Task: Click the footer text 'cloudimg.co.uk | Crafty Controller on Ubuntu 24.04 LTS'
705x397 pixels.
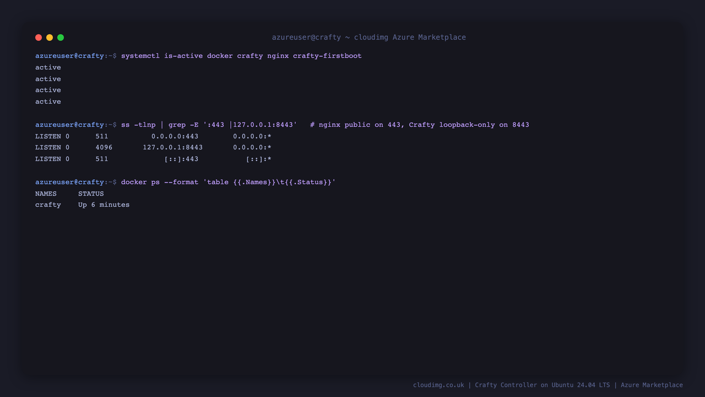Action: pyautogui.click(x=512, y=385)
